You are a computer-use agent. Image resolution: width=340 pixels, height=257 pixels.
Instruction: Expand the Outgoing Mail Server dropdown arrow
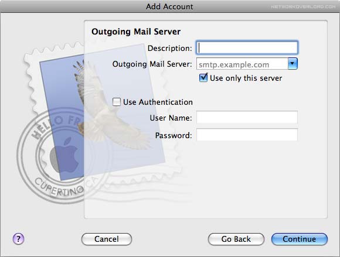pyautogui.click(x=293, y=64)
